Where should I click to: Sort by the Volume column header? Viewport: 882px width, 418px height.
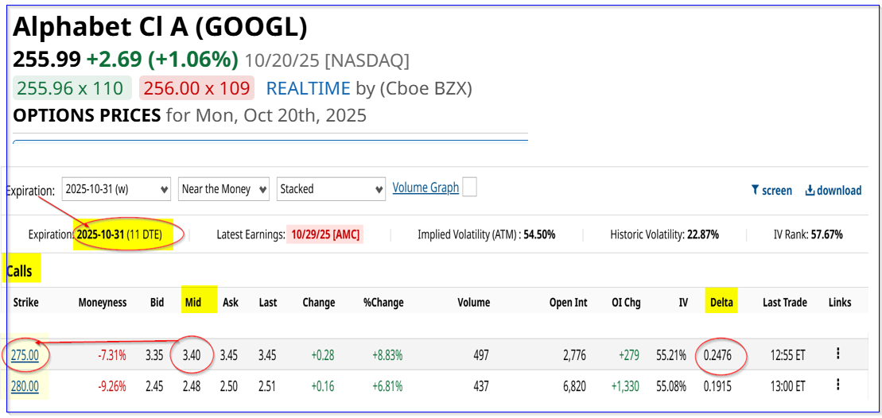(x=473, y=302)
